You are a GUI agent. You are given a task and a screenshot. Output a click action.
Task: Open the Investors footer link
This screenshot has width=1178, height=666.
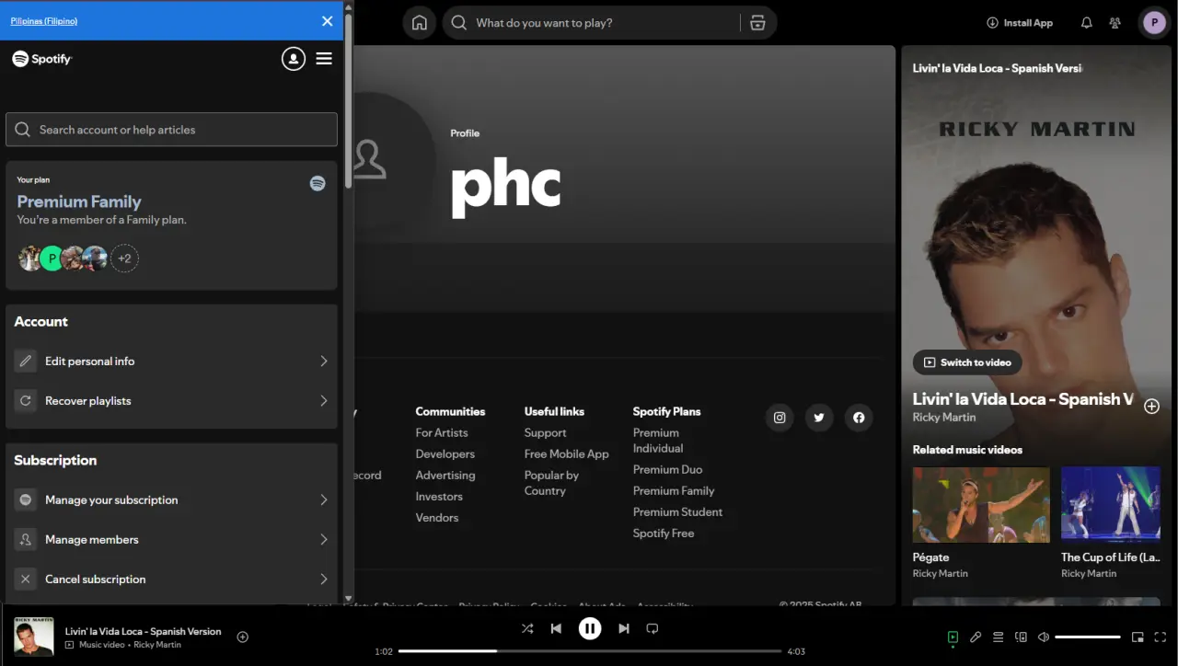coord(439,497)
